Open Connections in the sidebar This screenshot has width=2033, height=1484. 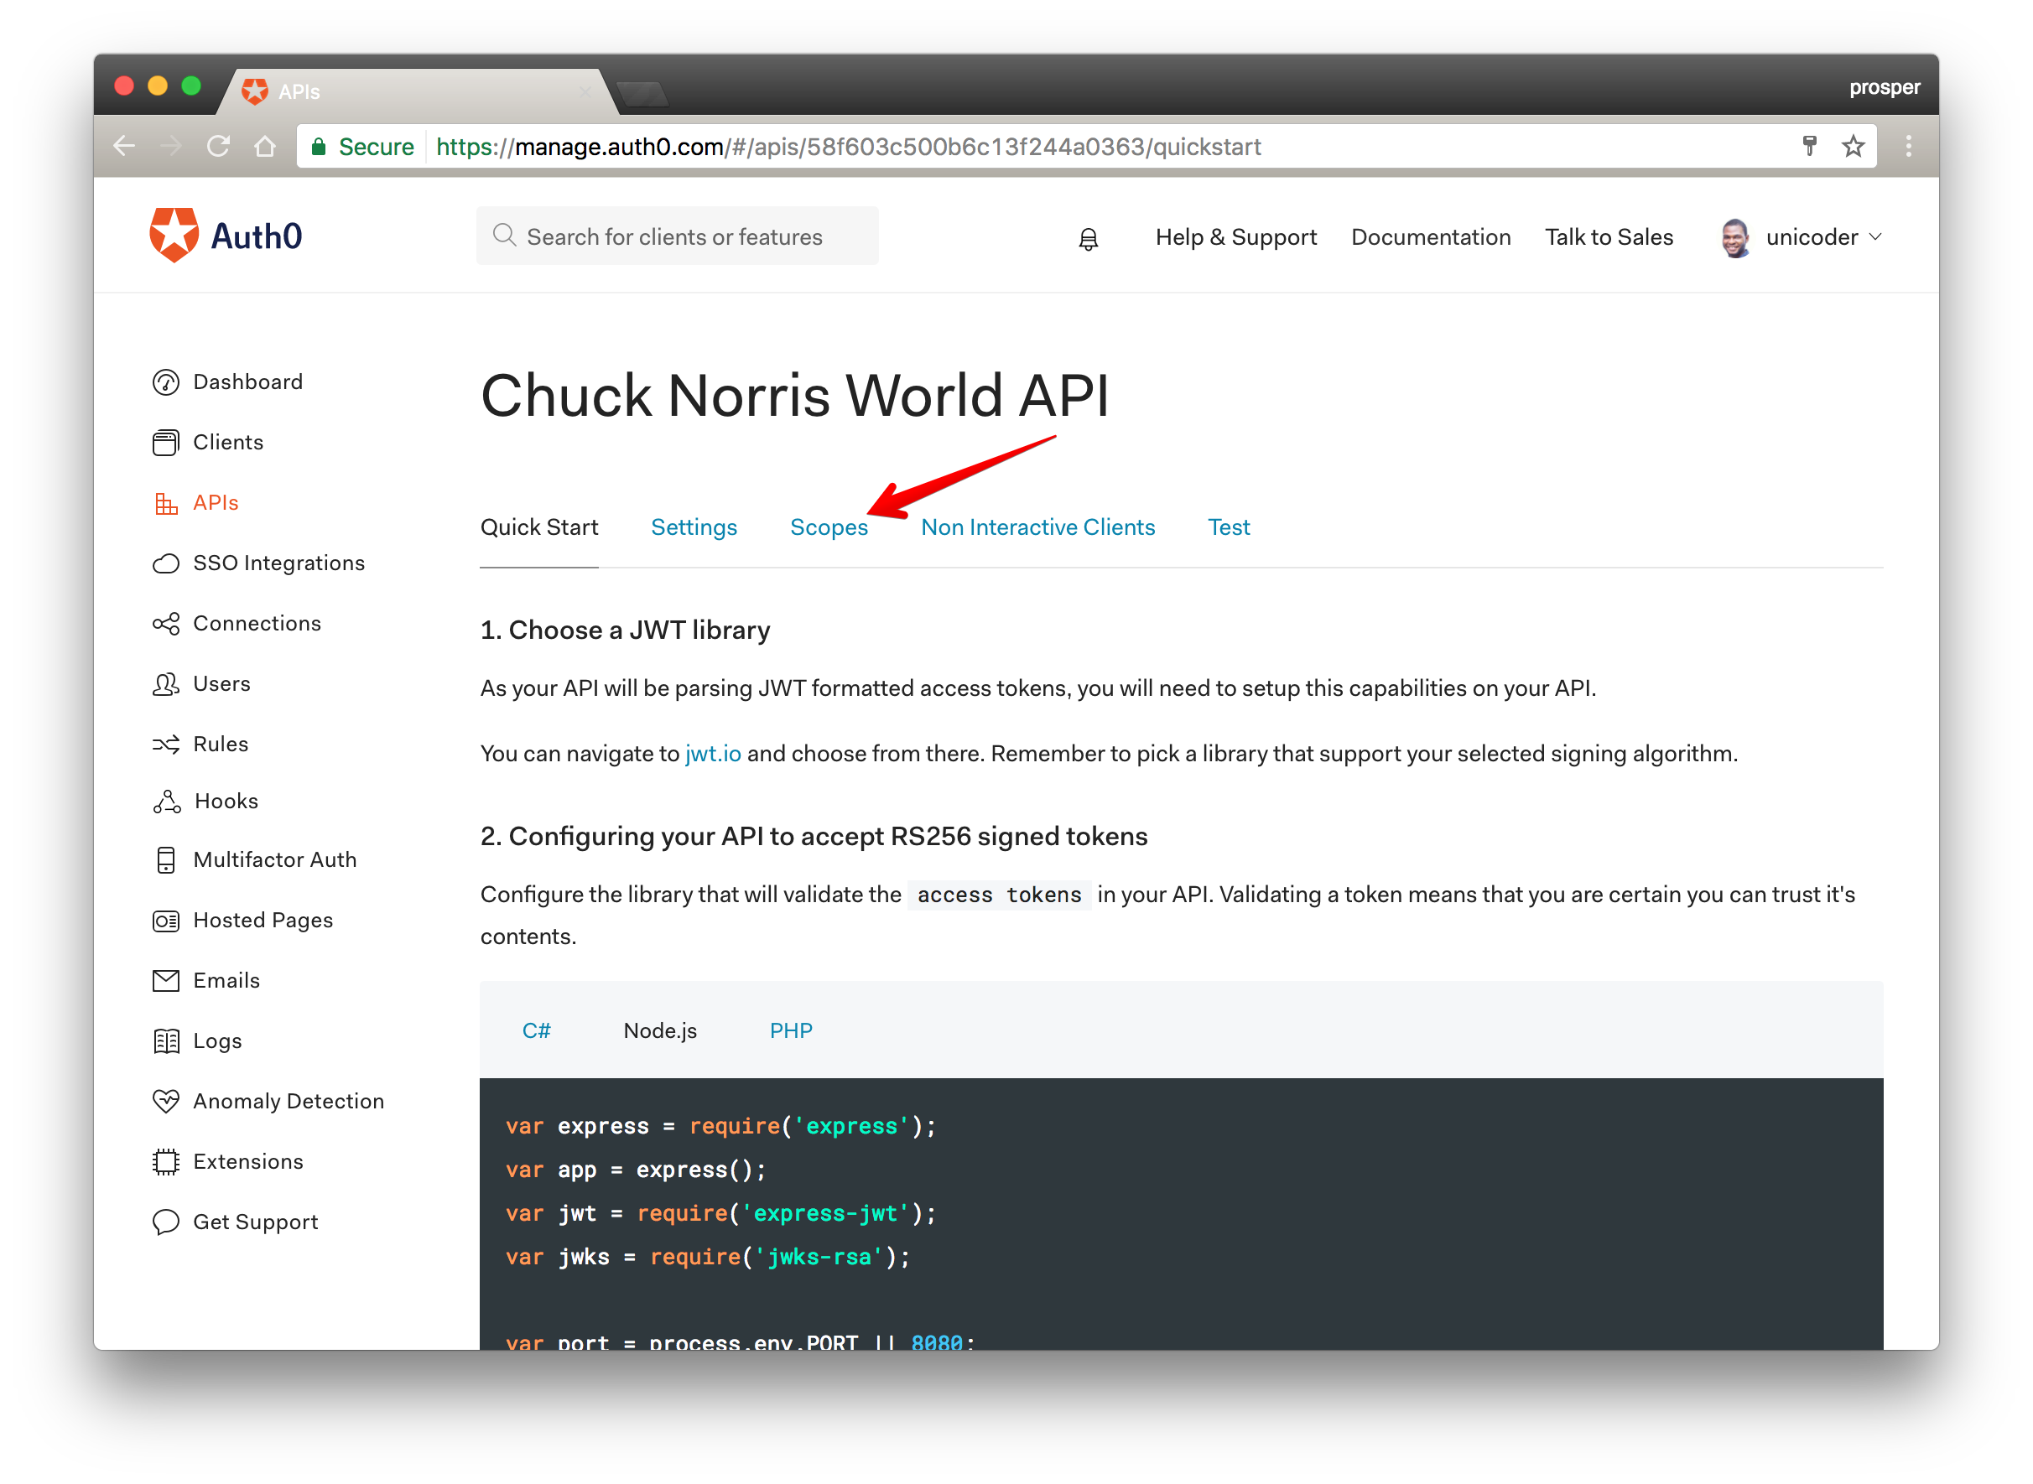(x=257, y=624)
